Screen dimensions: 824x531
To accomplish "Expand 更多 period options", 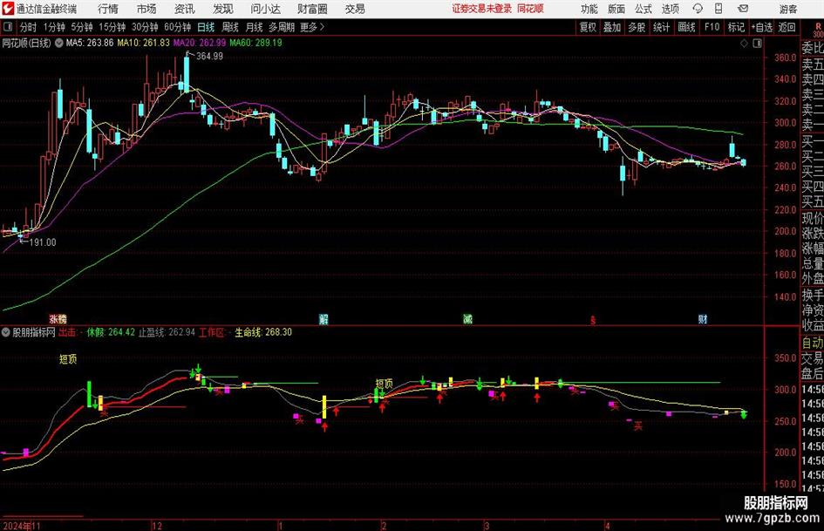I will (x=312, y=27).
